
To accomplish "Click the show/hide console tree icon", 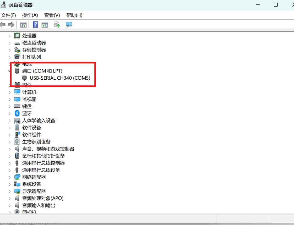I will (23, 25).
